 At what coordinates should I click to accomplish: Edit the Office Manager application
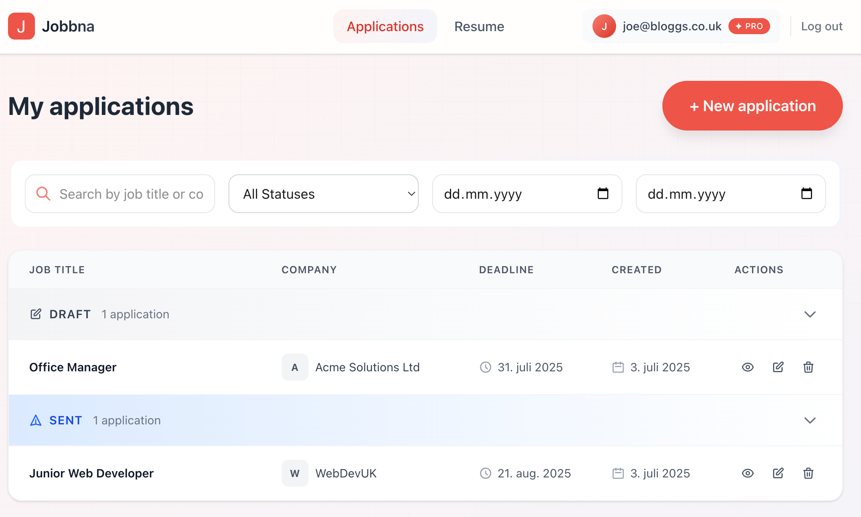pos(778,367)
